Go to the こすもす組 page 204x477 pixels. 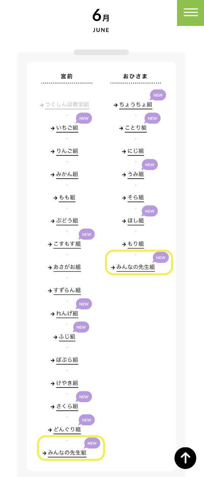[x=67, y=244]
